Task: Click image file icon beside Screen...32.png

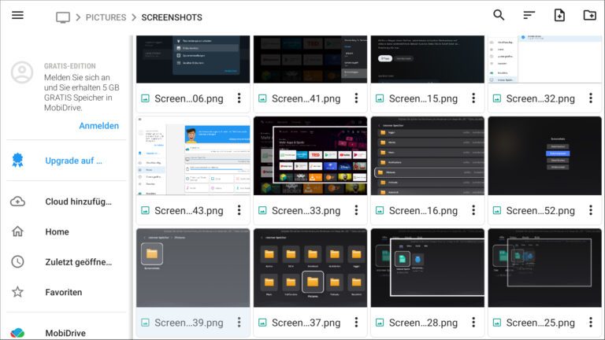Action: coord(497,98)
